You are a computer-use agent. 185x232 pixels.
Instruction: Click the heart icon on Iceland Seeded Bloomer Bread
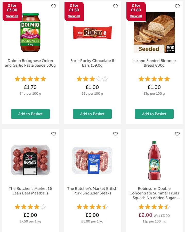[177, 6]
